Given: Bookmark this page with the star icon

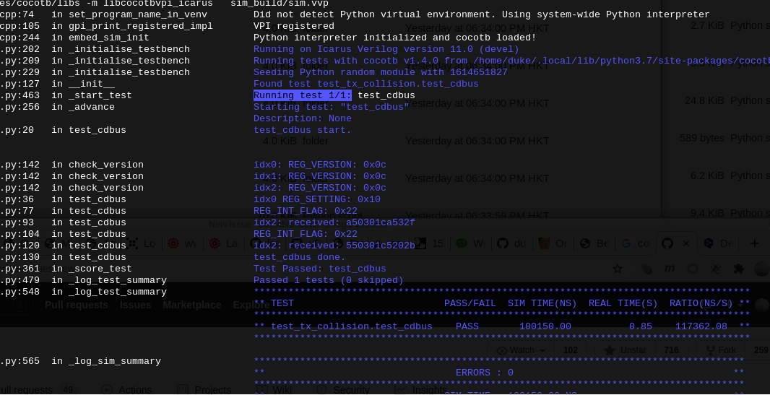Looking at the screenshot, I should 618,269.
